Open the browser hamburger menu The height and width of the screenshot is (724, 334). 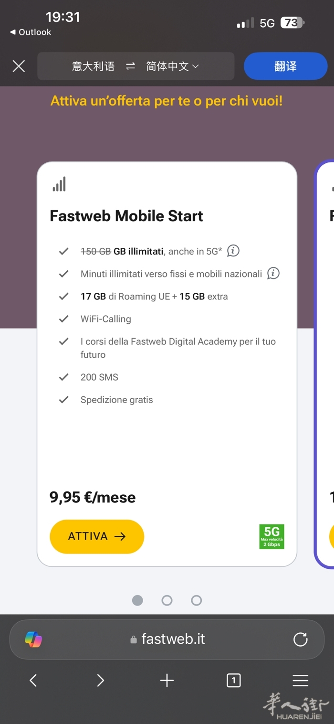click(300, 681)
